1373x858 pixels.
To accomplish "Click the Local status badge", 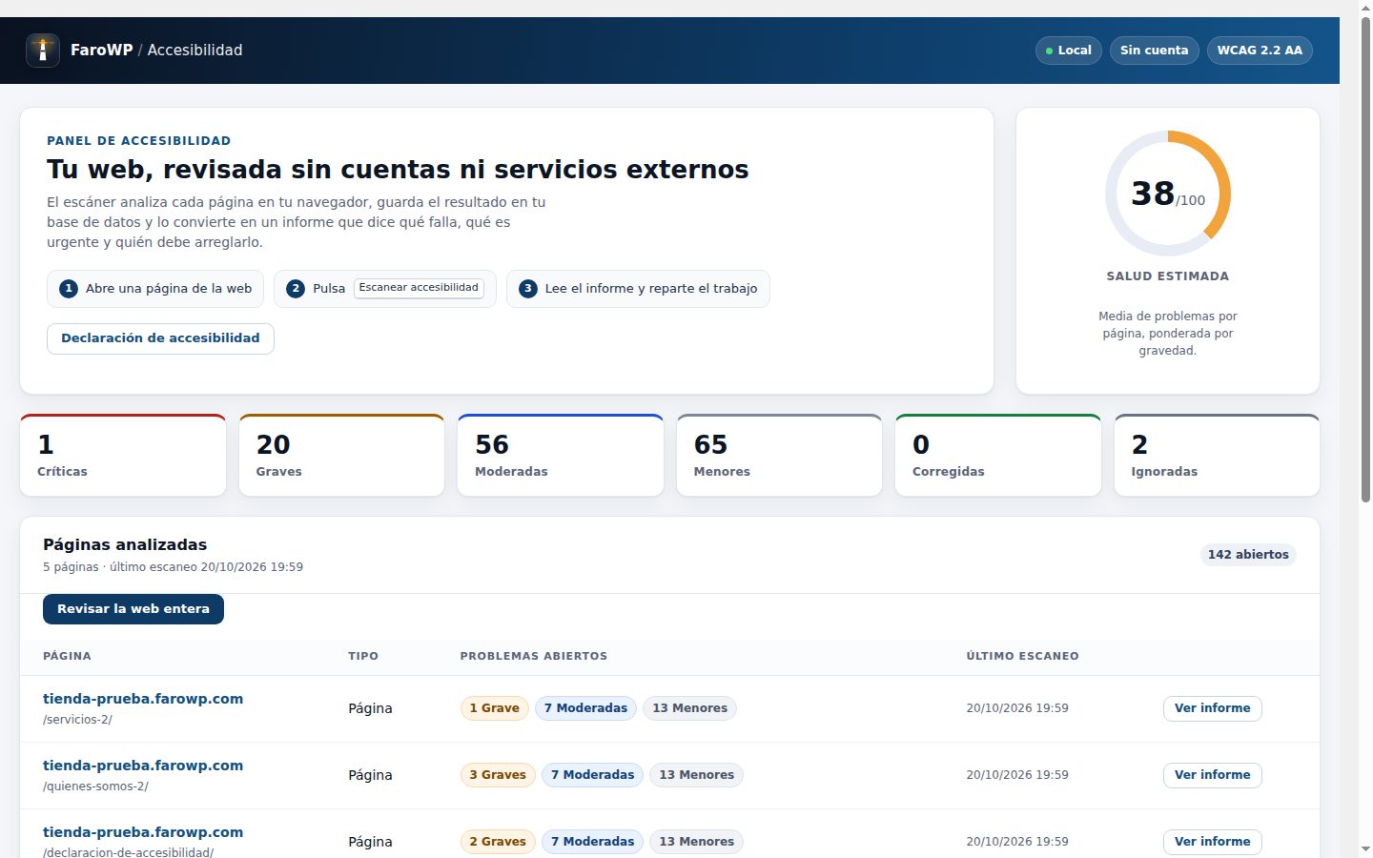I will tap(1068, 51).
